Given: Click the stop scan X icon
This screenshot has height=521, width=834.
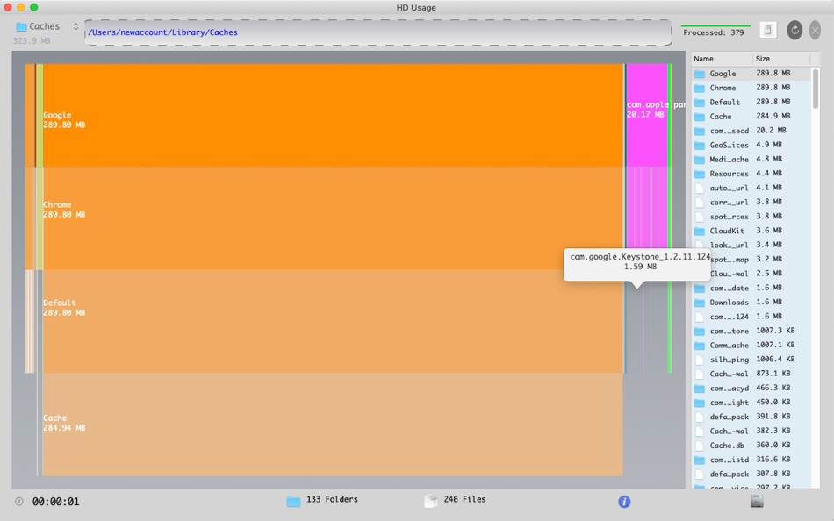Looking at the screenshot, I should (815, 31).
